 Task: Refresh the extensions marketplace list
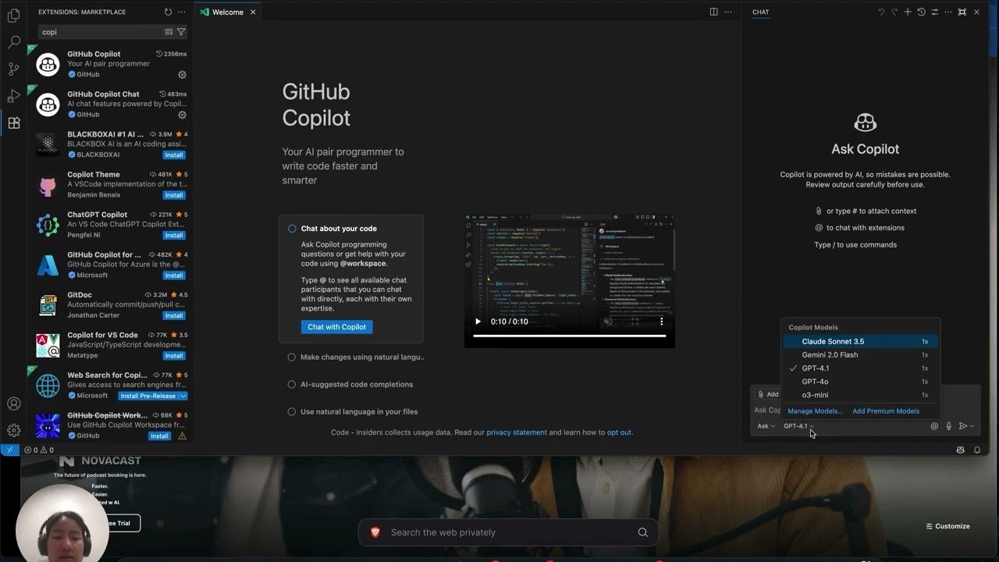(x=168, y=12)
